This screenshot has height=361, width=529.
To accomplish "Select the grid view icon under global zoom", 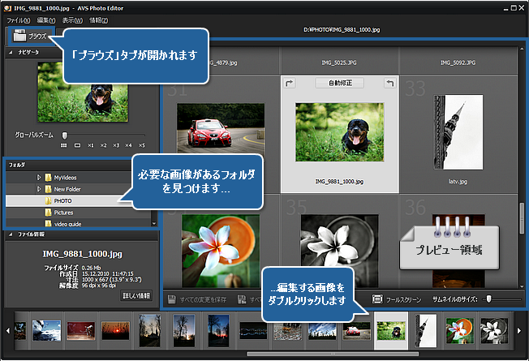I will click(x=63, y=146).
